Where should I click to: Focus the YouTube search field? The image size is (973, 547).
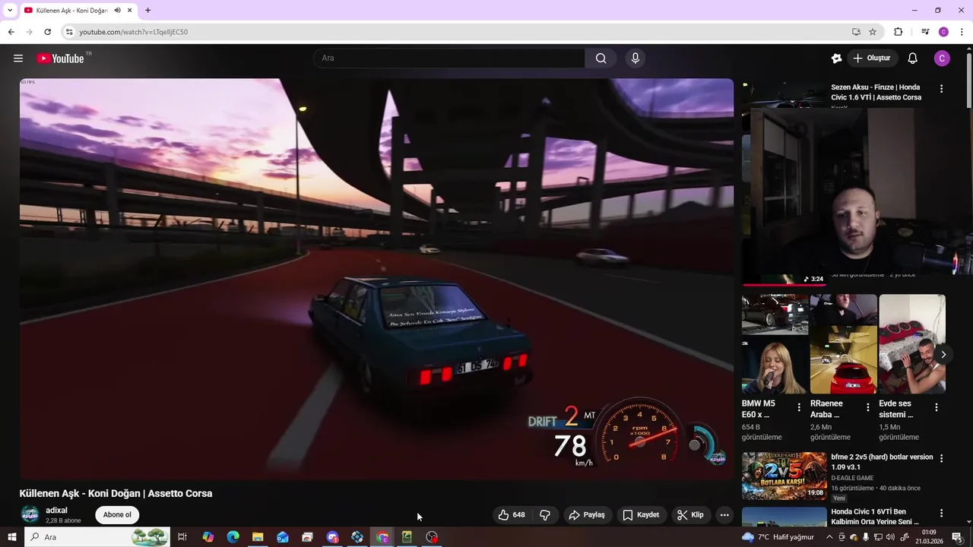448,58
